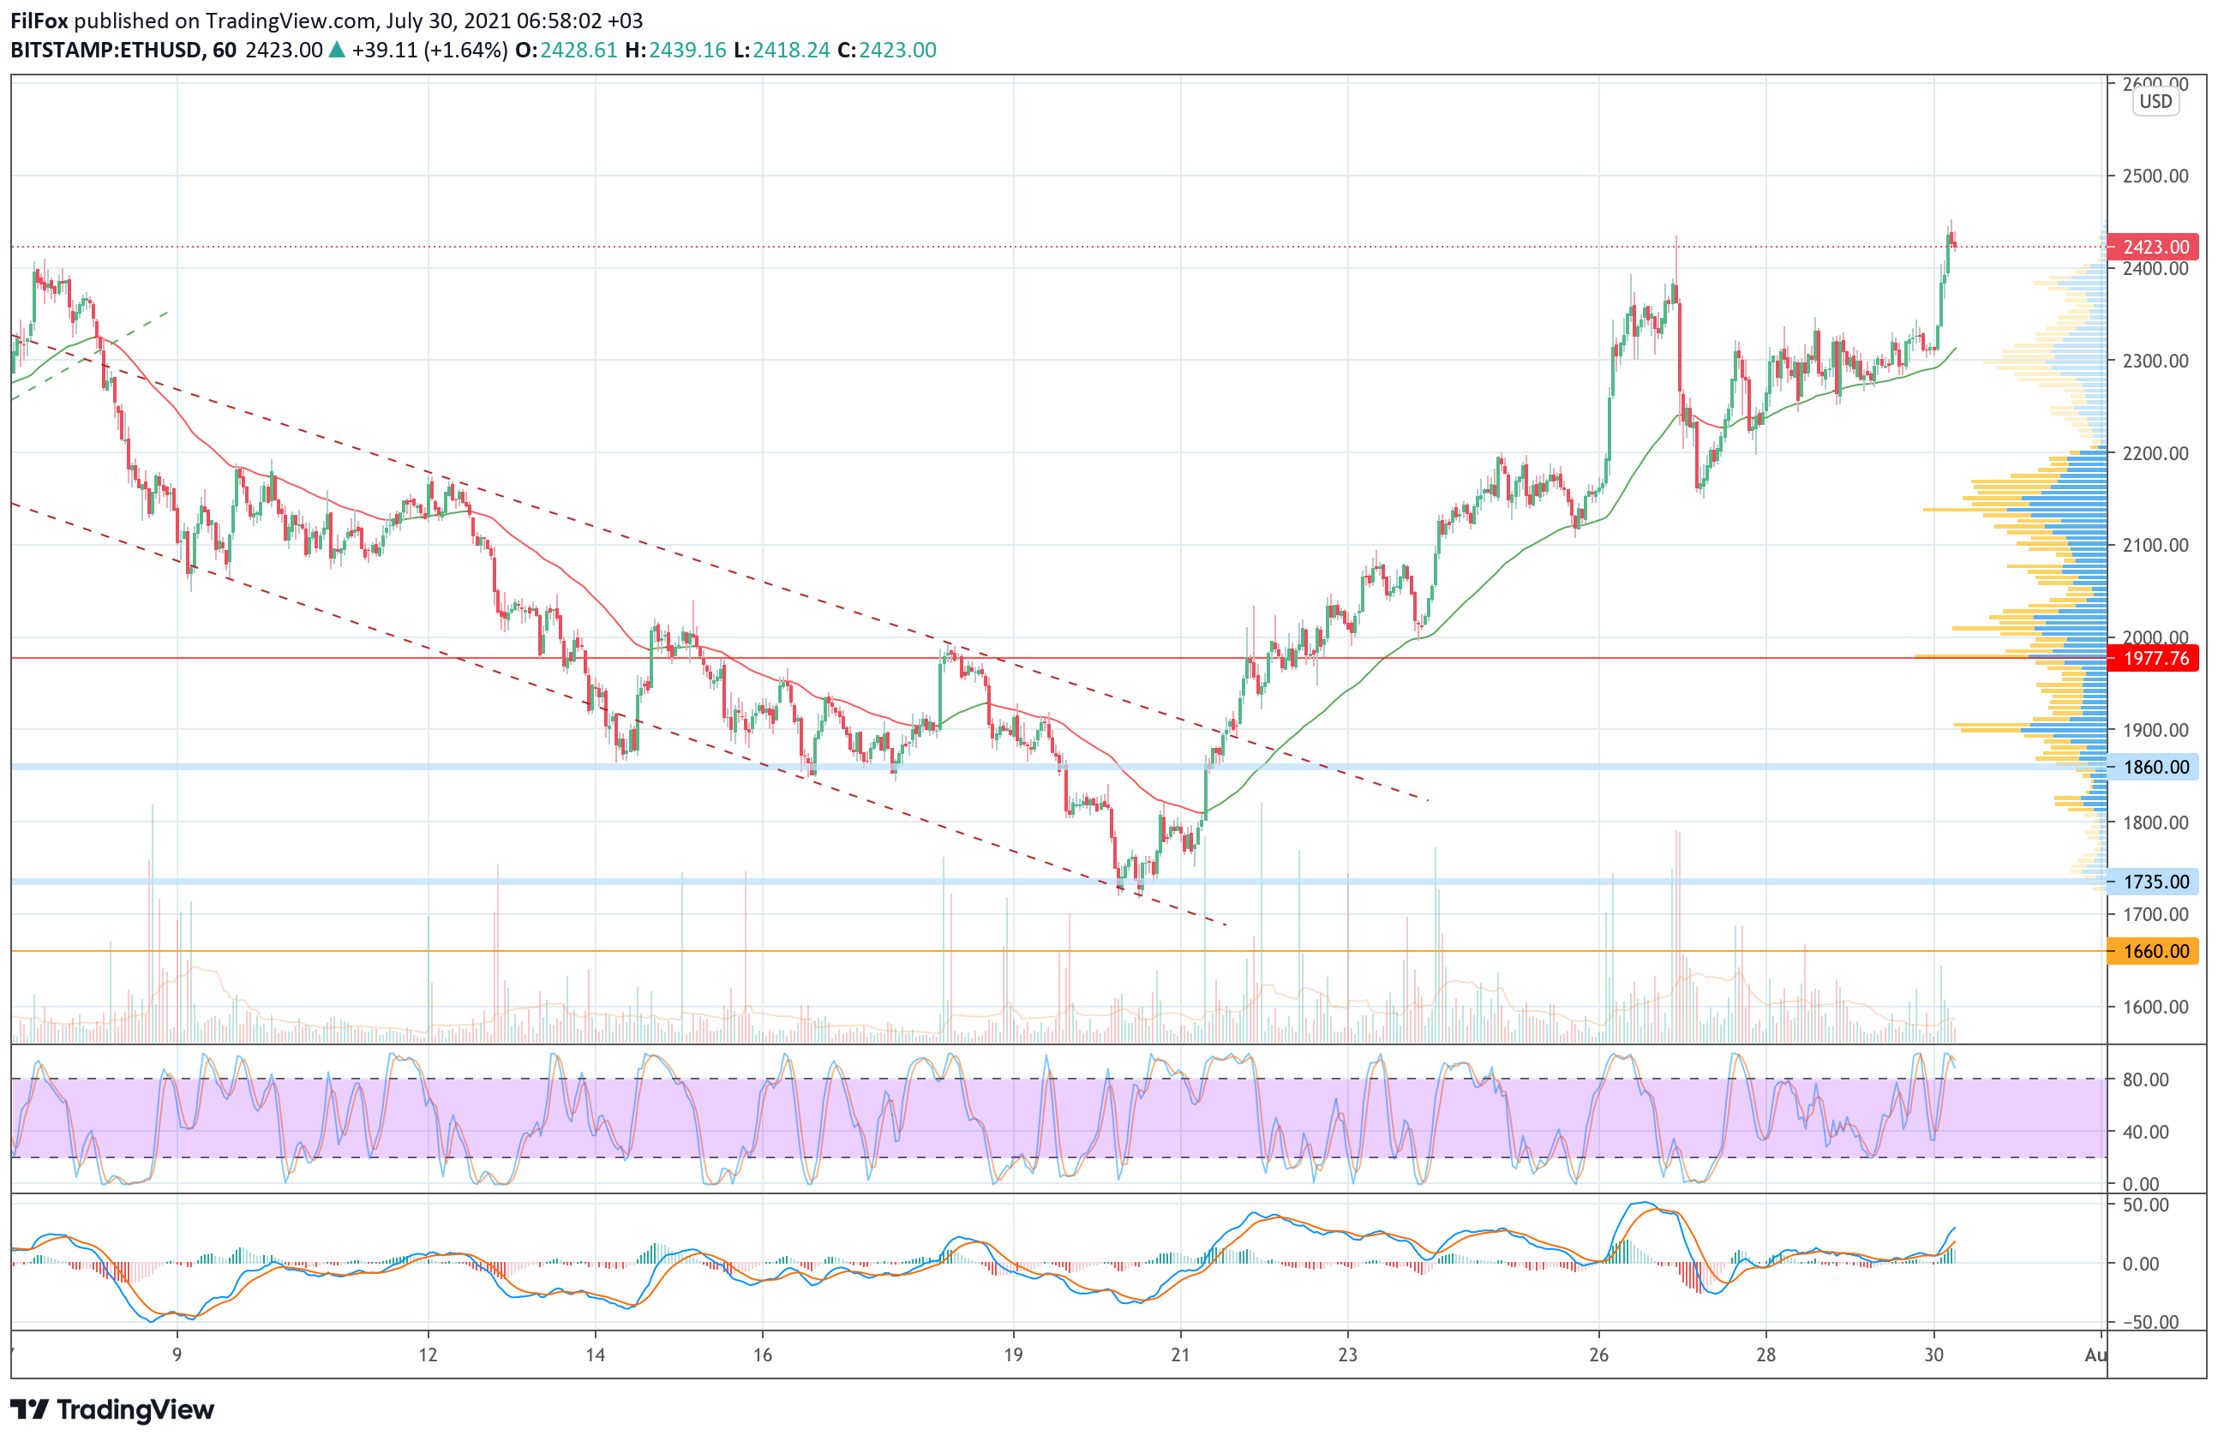Select the orange 1660.00 price level label
The height and width of the screenshot is (1441, 2218).
tap(2153, 951)
